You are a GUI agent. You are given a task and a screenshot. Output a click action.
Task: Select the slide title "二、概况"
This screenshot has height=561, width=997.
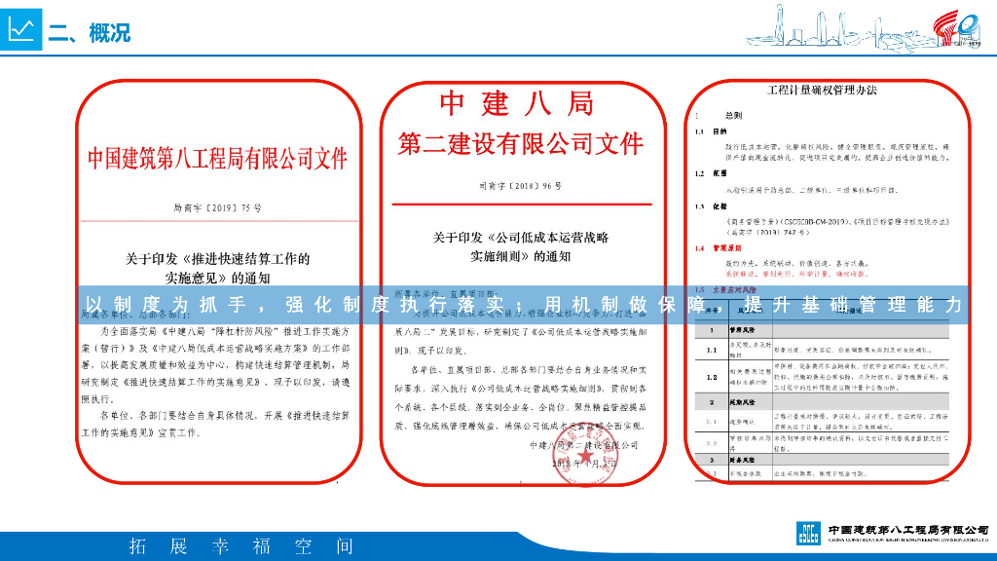tap(89, 32)
